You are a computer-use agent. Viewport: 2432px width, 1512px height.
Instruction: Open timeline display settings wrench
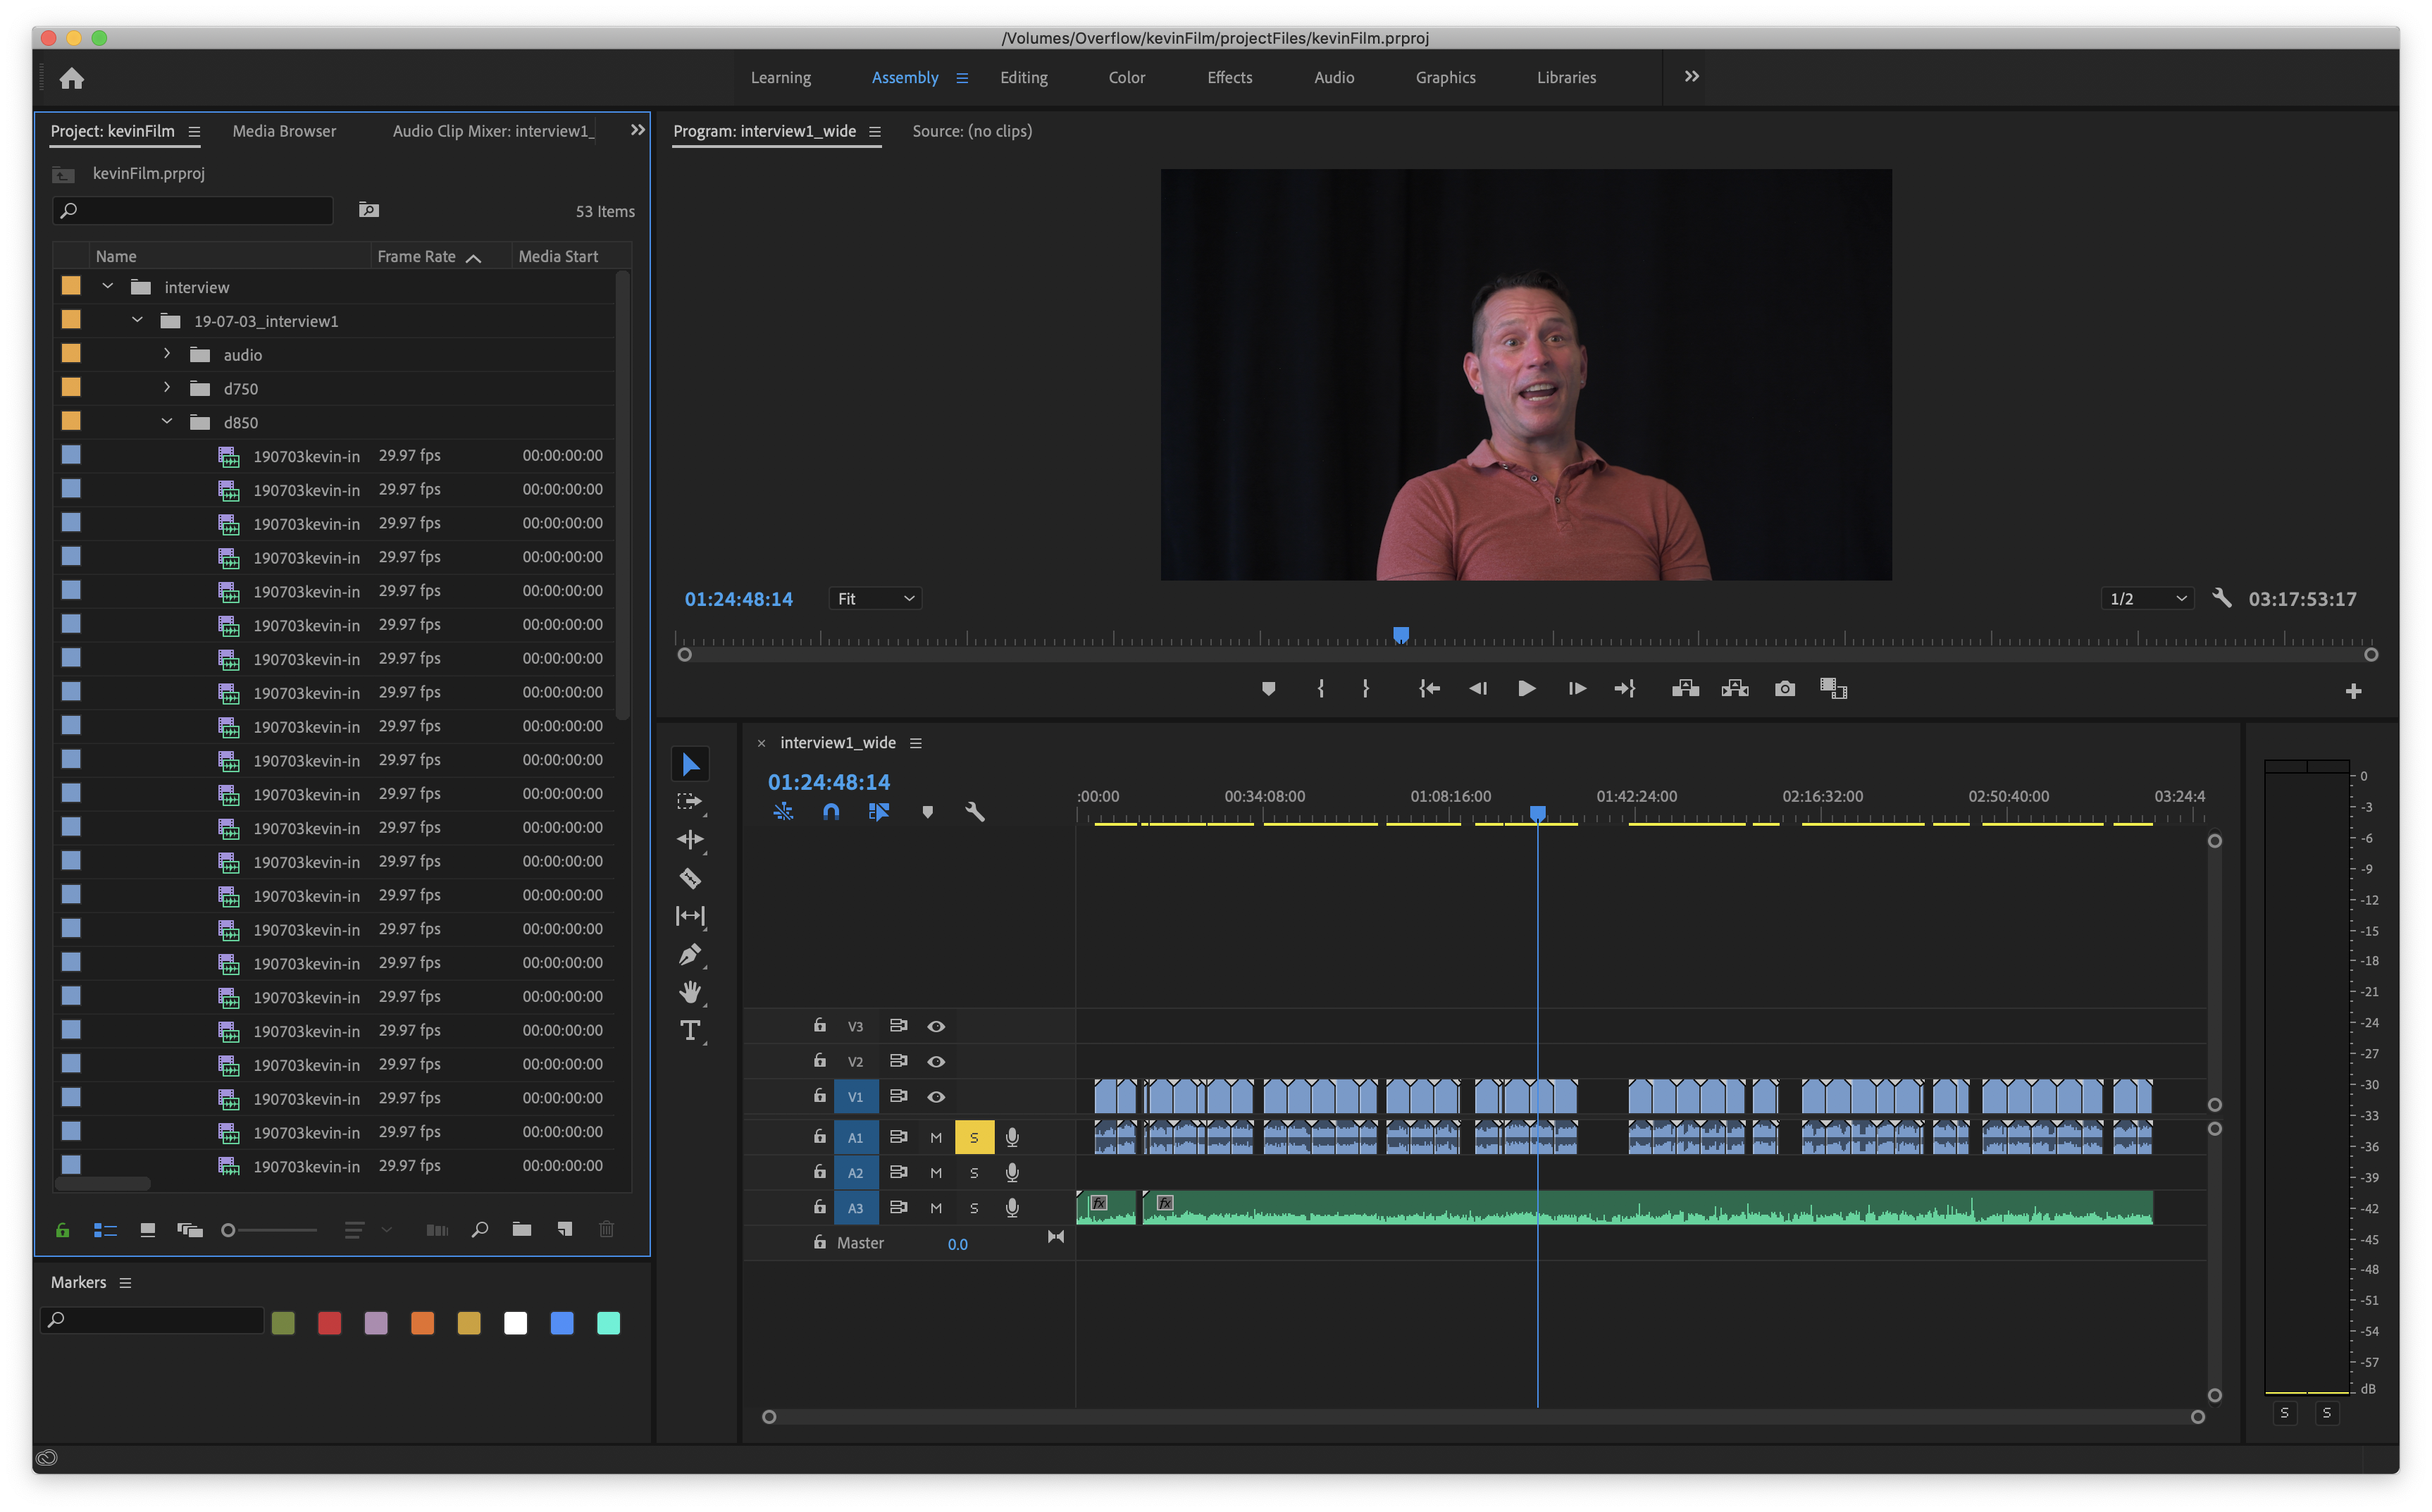974,812
